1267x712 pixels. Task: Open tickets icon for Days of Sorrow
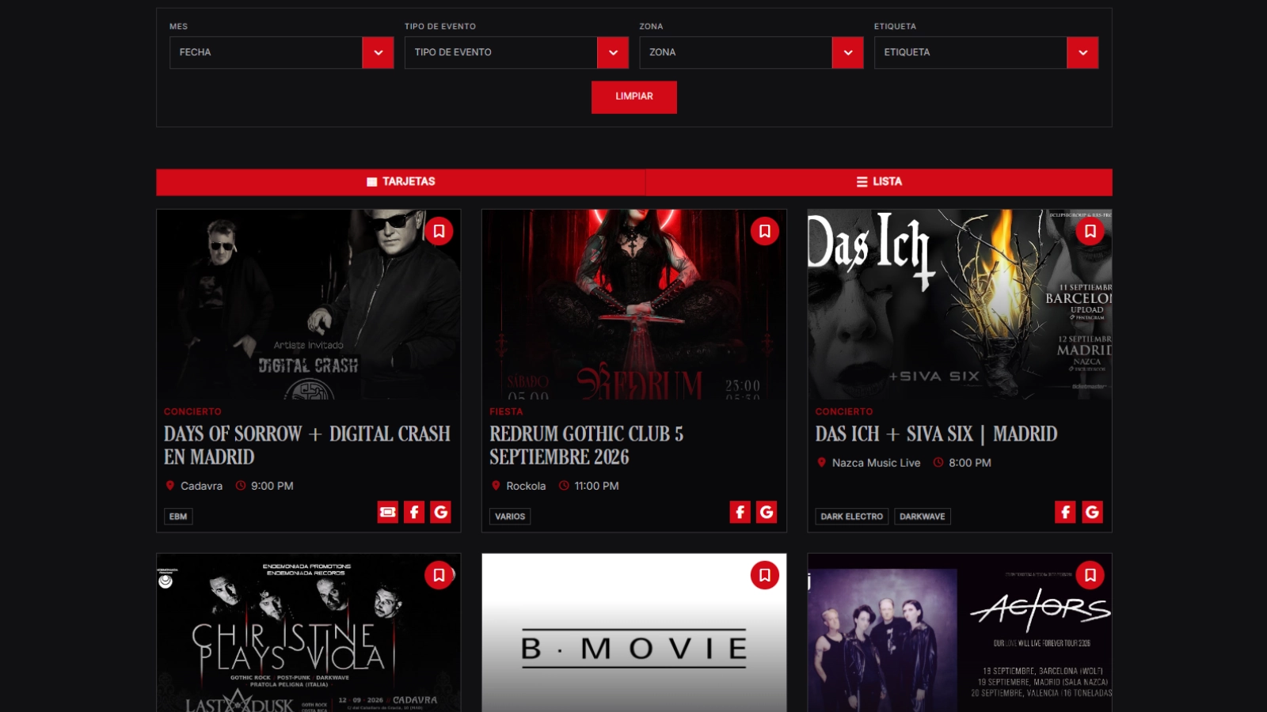[388, 512]
